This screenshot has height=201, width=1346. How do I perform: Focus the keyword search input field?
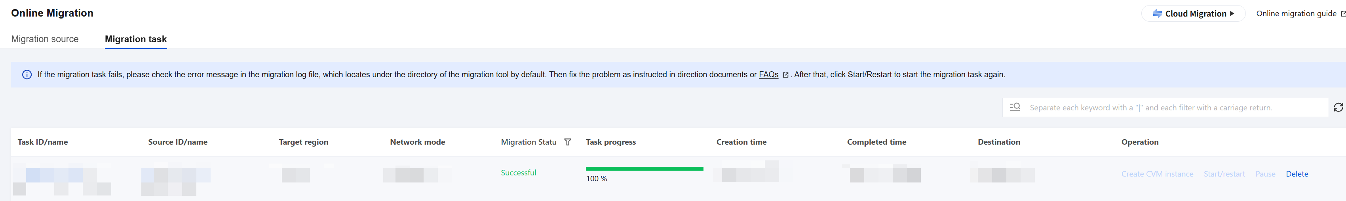1176,107
